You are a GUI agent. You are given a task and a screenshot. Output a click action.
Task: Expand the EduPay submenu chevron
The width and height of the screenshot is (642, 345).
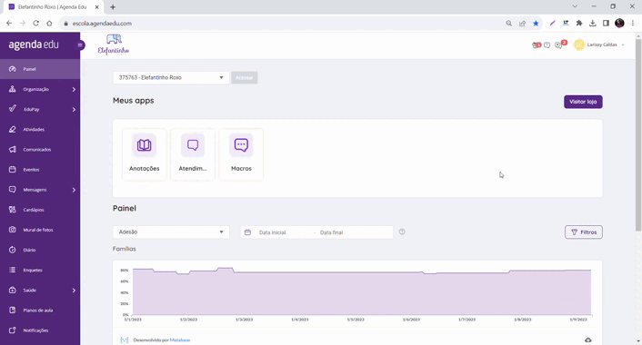click(x=74, y=109)
